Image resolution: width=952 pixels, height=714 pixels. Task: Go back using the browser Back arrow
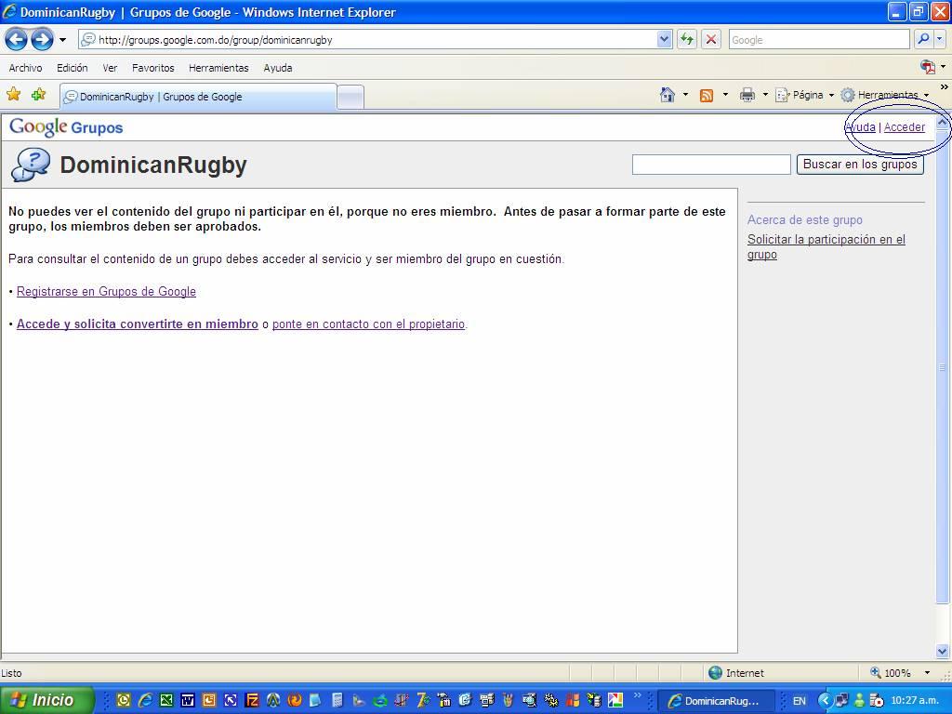(17, 40)
